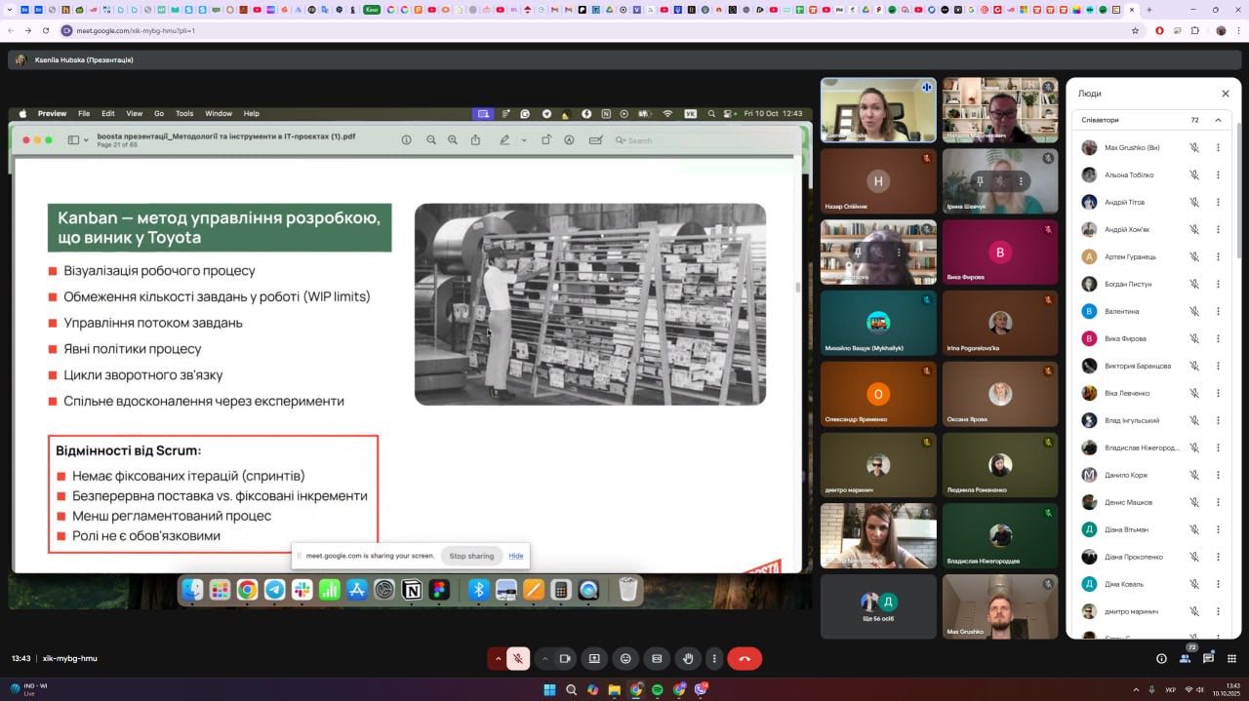Select the Markup pen tool in Preview
Image resolution: width=1249 pixels, height=701 pixels.
(x=504, y=140)
